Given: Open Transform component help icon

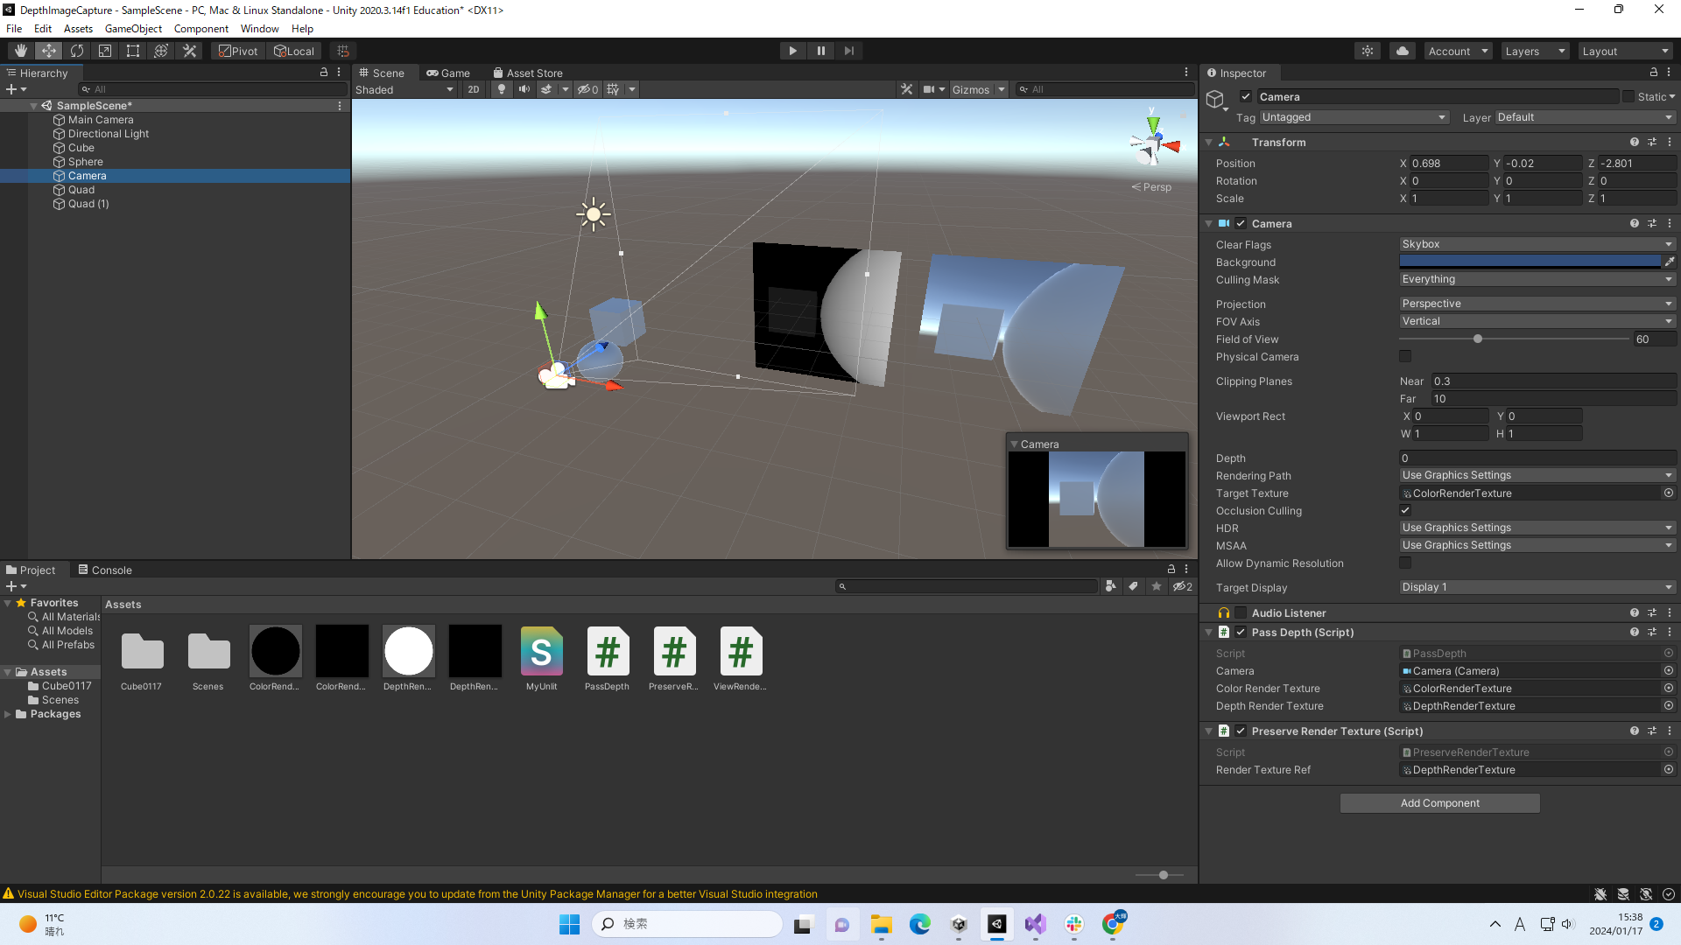Looking at the screenshot, I should pyautogui.click(x=1634, y=142).
